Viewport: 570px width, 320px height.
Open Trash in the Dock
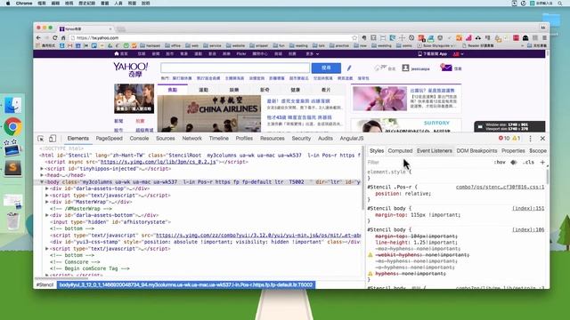point(12,220)
